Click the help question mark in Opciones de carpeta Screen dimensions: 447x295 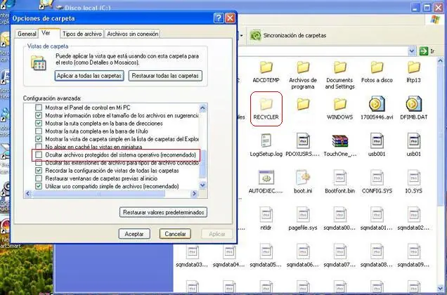pyautogui.click(x=218, y=18)
